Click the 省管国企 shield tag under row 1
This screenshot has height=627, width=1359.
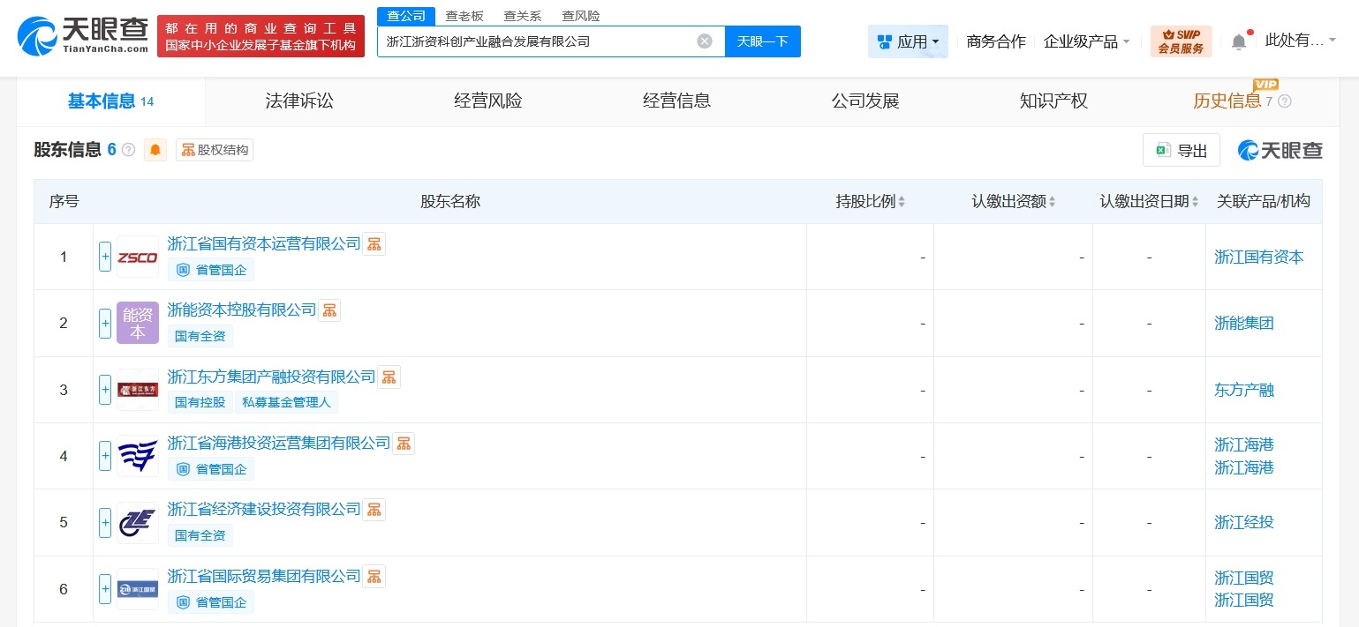pyautogui.click(x=211, y=270)
